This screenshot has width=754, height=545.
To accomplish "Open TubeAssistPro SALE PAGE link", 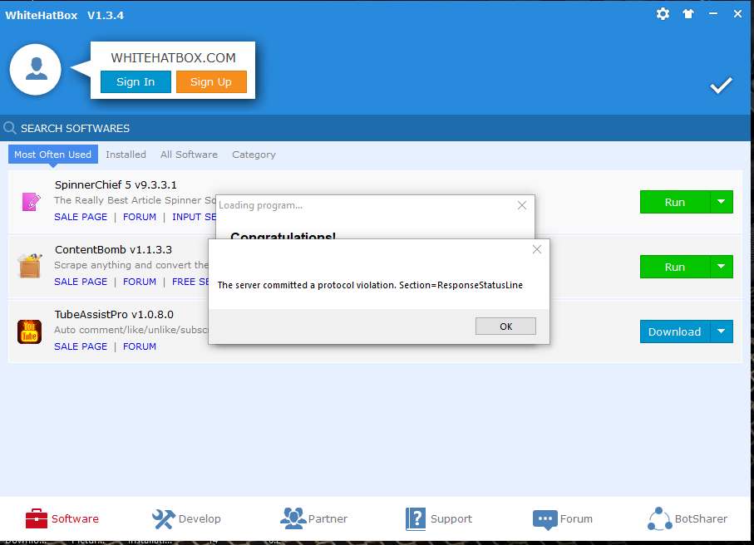I will coord(81,346).
